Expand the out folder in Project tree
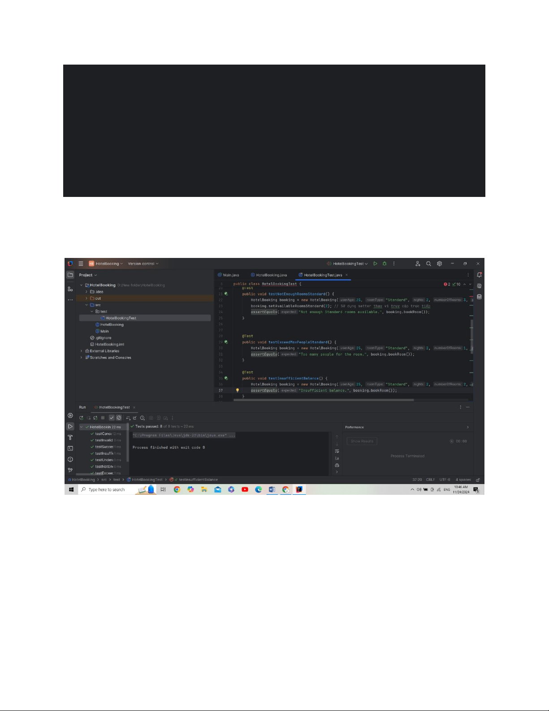This screenshot has height=711, width=549. (86, 298)
